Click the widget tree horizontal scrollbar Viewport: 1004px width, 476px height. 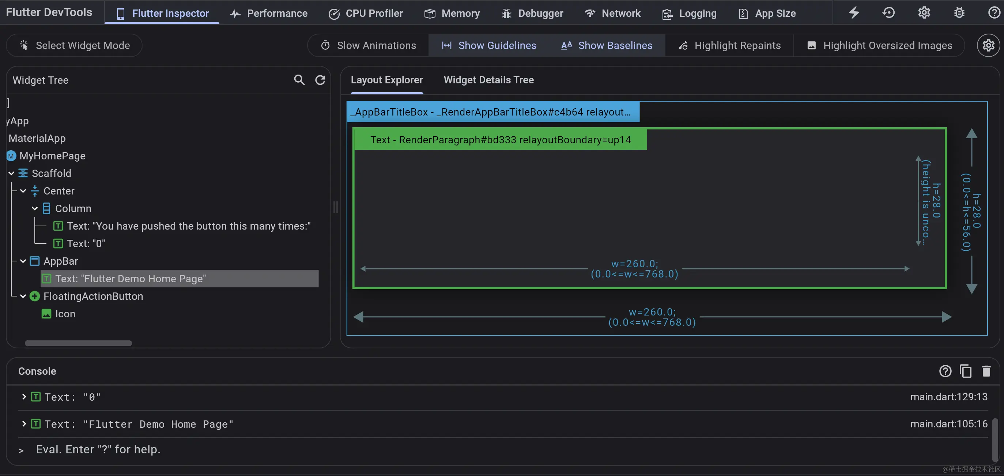(78, 343)
